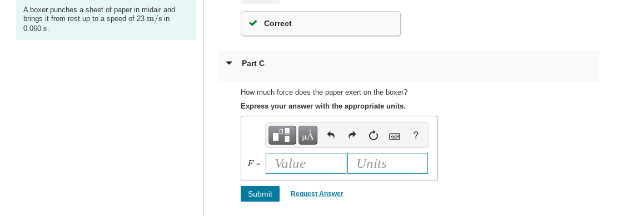Click the boxer problem statement text
The image size is (627, 216).
click(99, 19)
